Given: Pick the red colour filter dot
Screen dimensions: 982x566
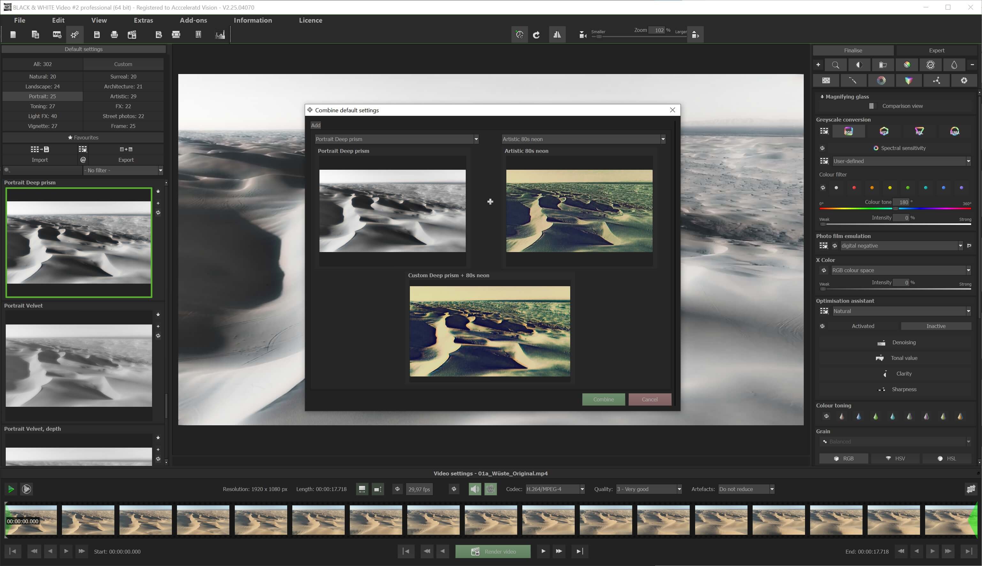Looking at the screenshot, I should click(x=854, y=188).
